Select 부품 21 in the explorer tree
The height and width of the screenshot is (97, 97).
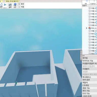[94, 39]
